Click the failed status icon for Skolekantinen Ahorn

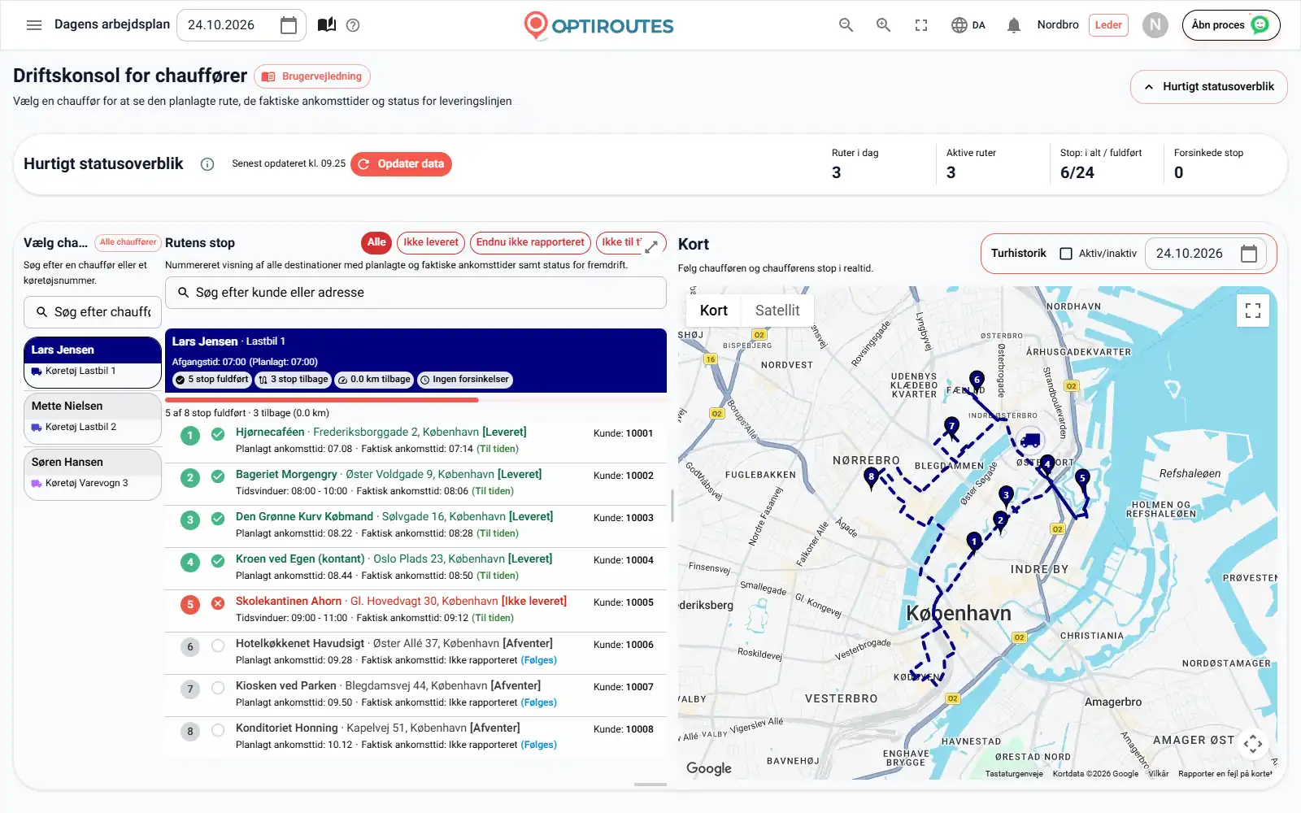[x=218, y=604]
